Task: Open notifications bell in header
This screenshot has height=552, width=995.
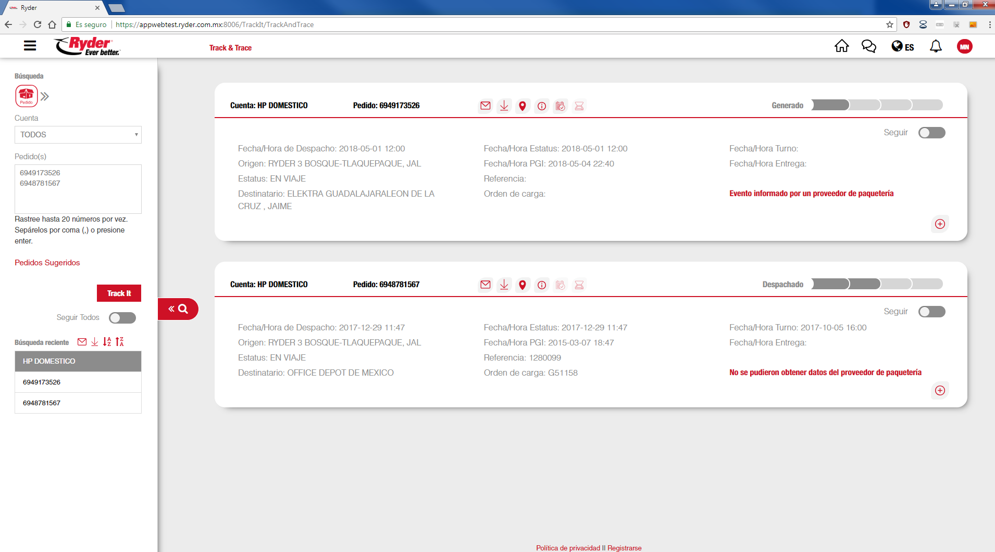Action: point(936,47)
